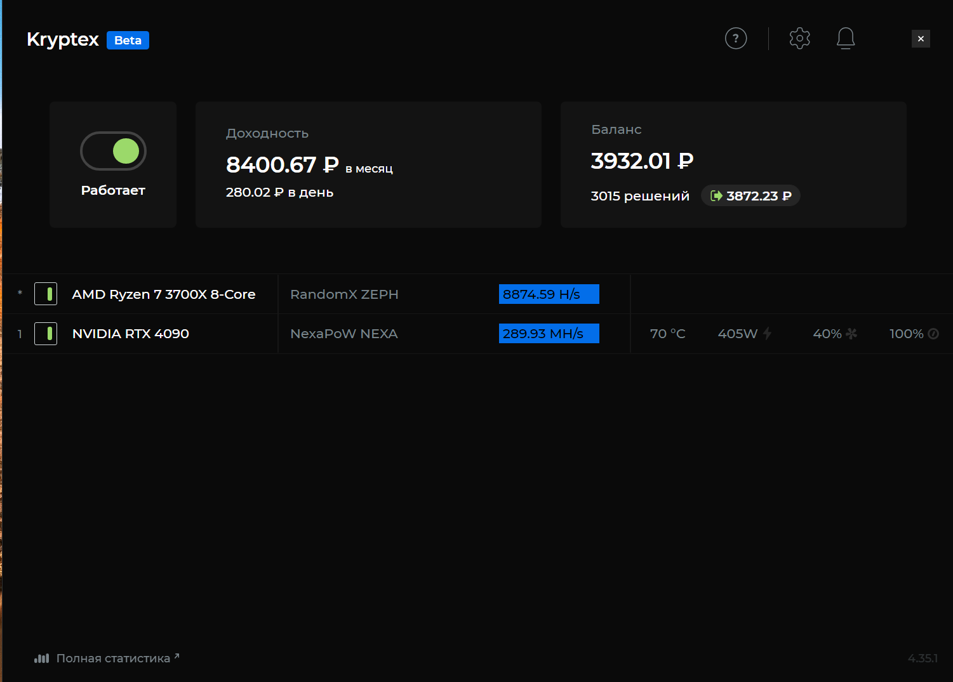The height and width of the screenshot is (682, 953).
Task: Click the RandomX ZEPH algorithm label
Action: point(344,294)
